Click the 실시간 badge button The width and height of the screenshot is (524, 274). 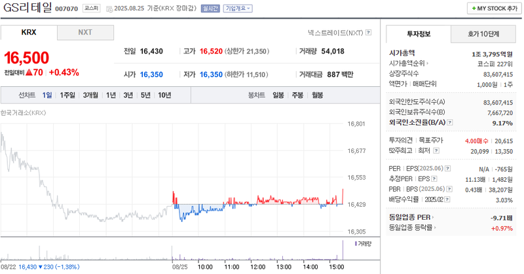tap(210, 9)
